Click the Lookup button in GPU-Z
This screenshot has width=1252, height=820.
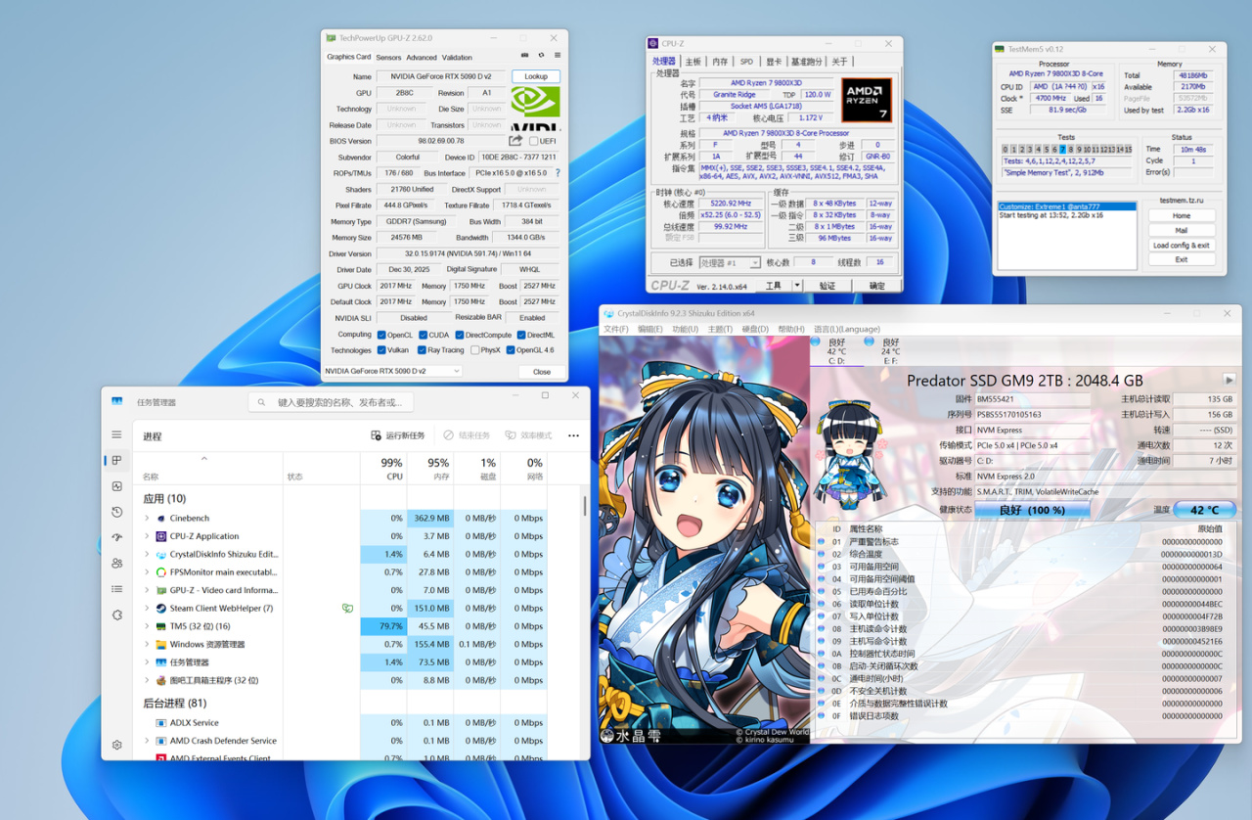point(536,76)
